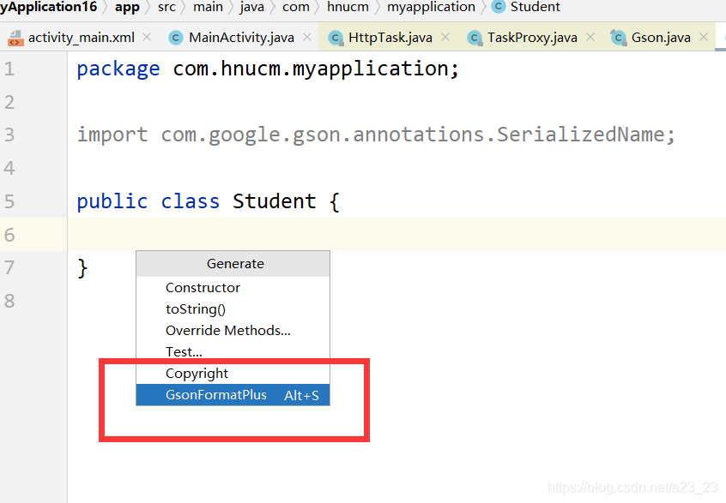Open the src breadcrumb segment
The height and width of the screenshot is (503, 726).
click(166, 7)
